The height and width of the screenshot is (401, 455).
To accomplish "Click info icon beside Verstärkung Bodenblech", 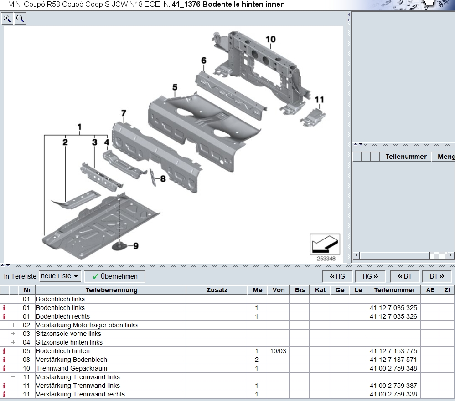I will [x=4, y=360].
